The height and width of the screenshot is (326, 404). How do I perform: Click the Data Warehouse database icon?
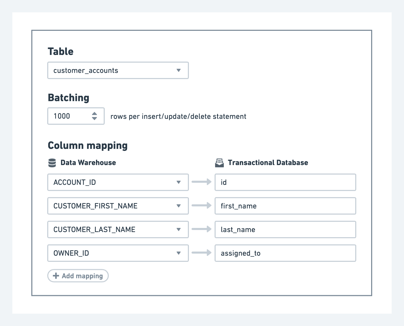[52, 163]
